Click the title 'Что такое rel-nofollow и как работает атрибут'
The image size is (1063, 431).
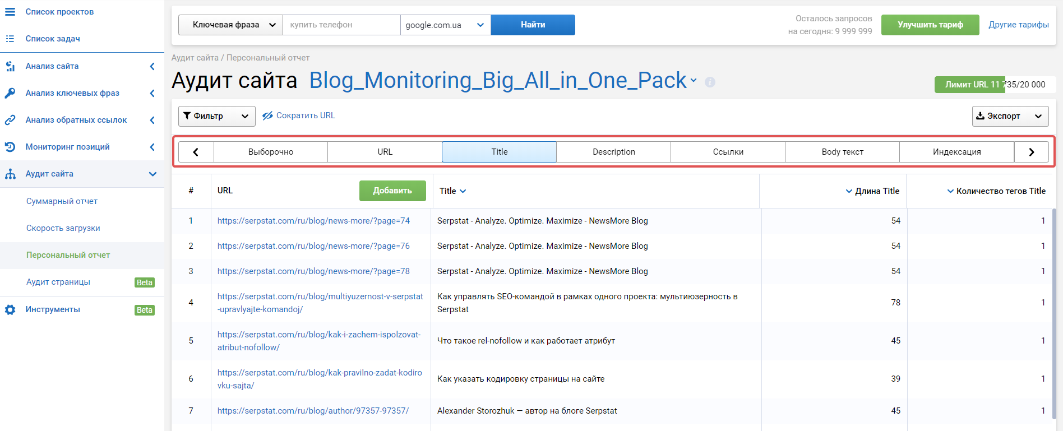(526, 341)
